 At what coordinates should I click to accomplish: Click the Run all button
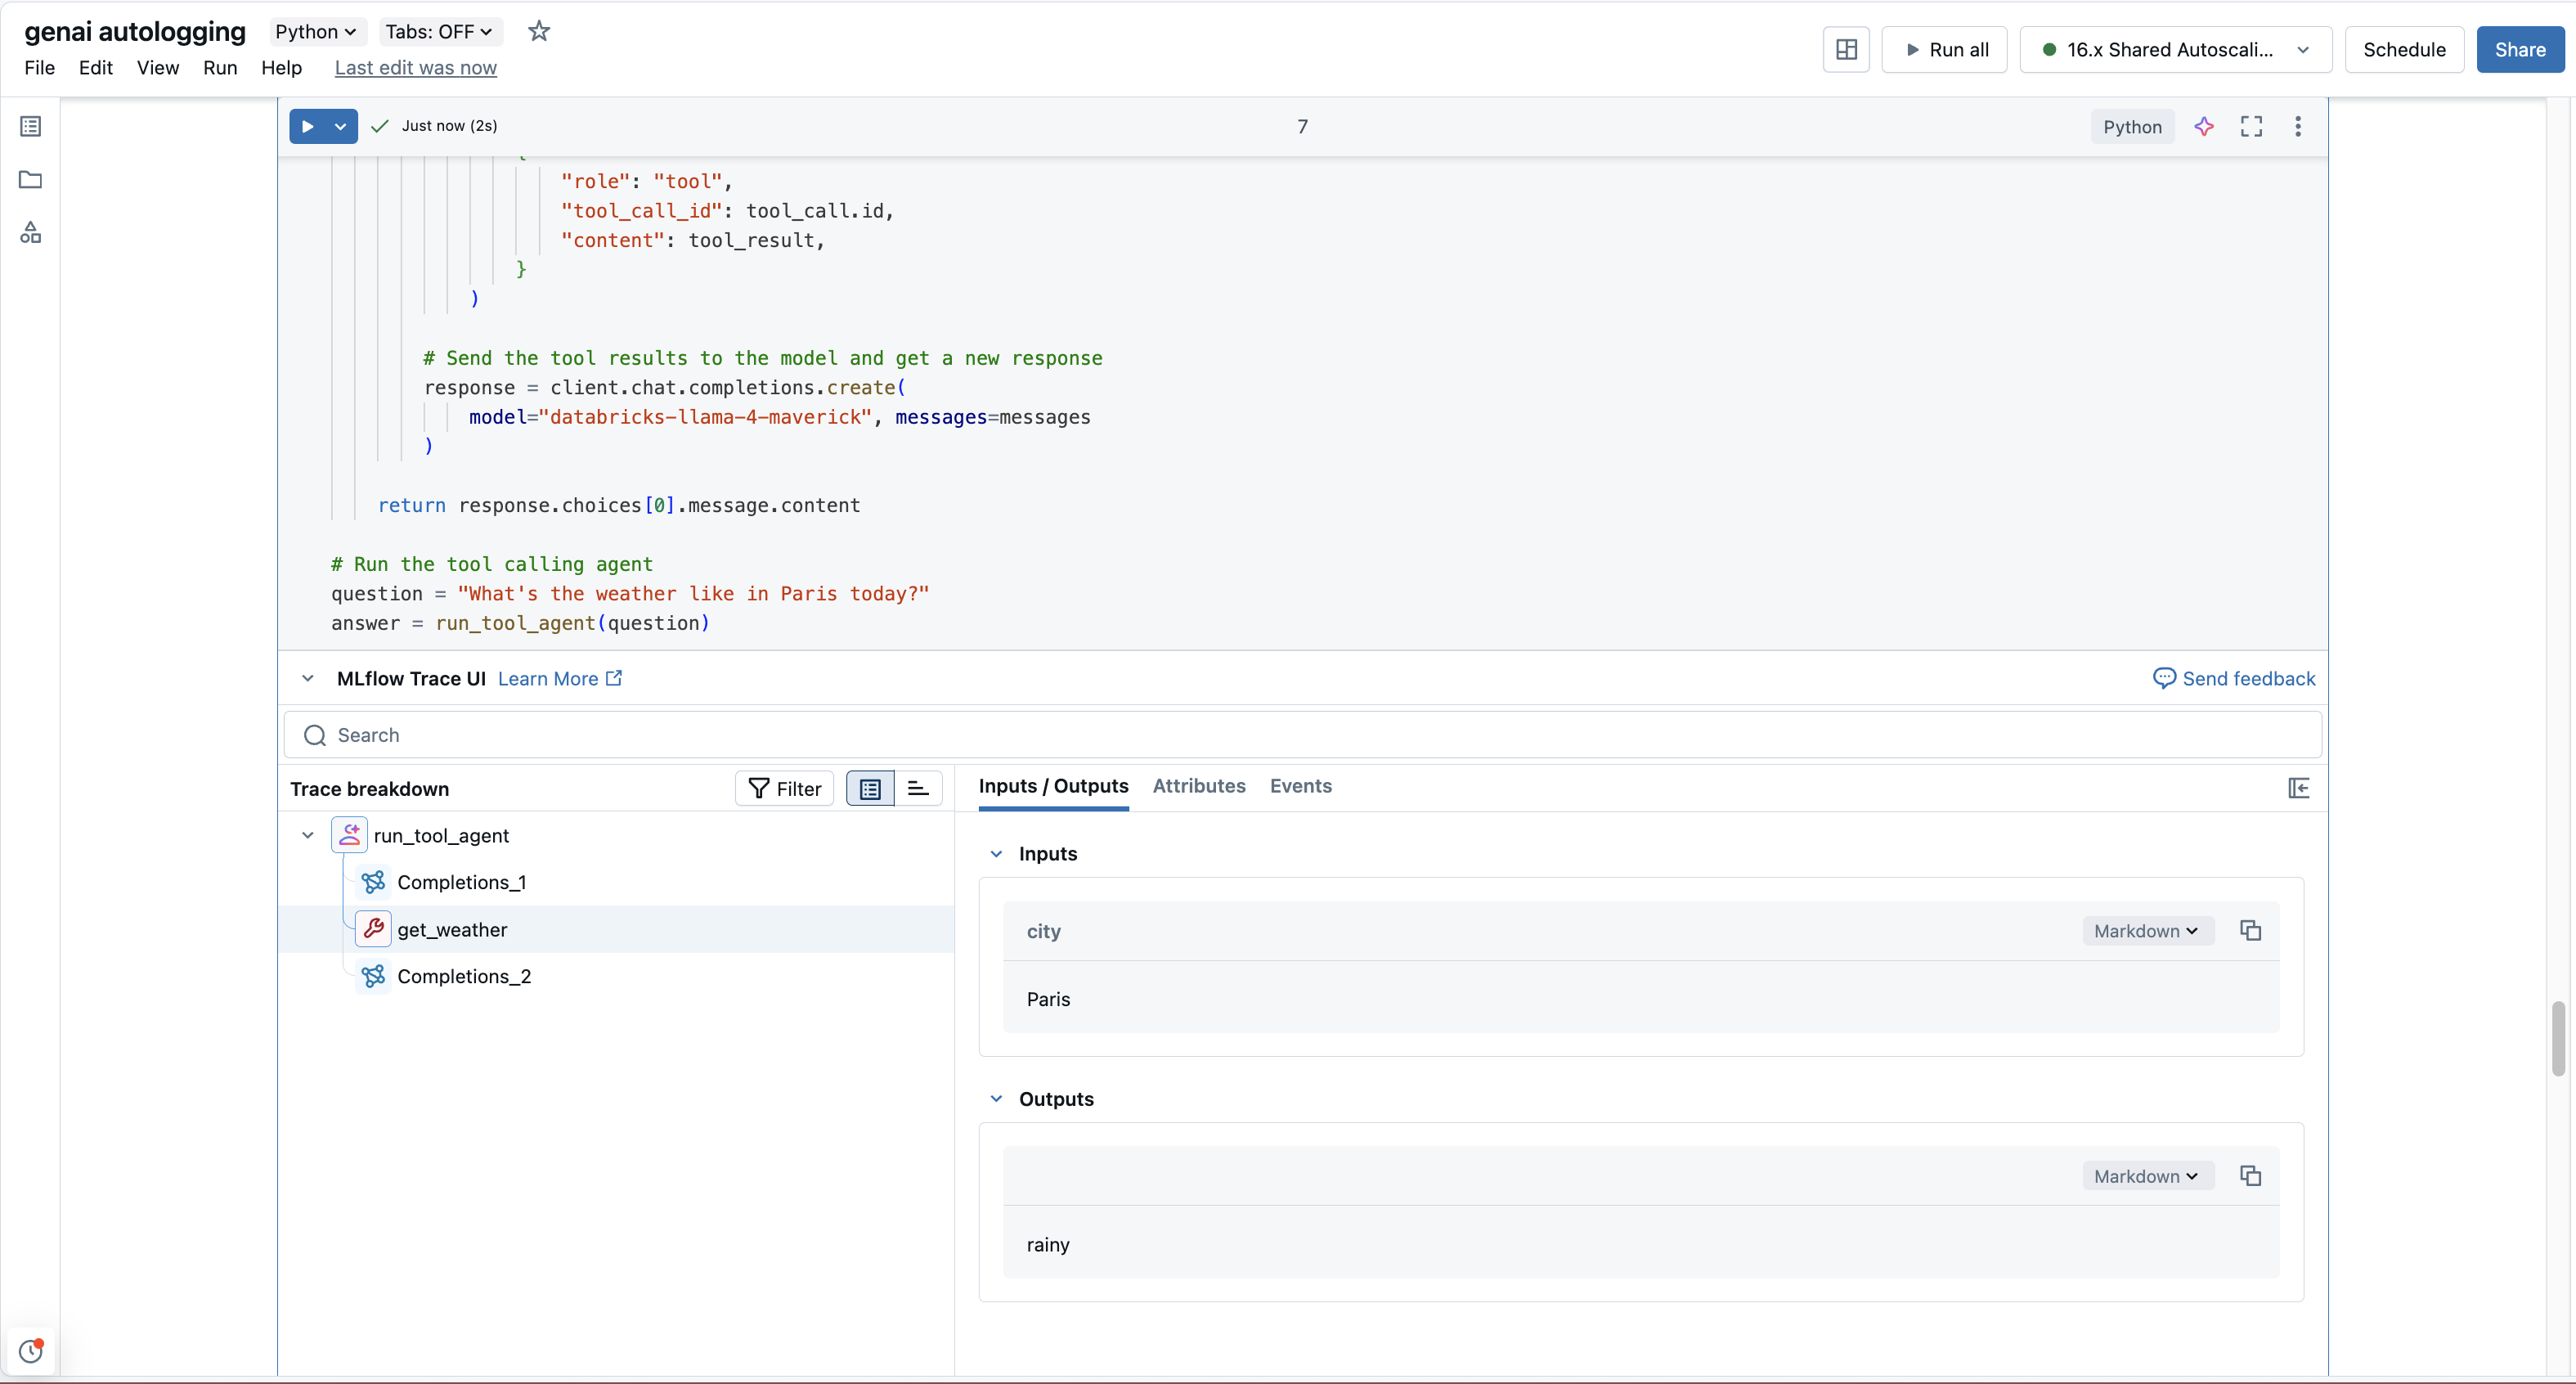[x=1944, y=49]
